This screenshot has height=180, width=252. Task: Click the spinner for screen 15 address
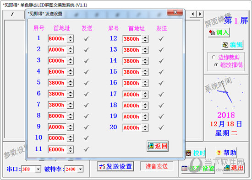click(x=145, y=72)
